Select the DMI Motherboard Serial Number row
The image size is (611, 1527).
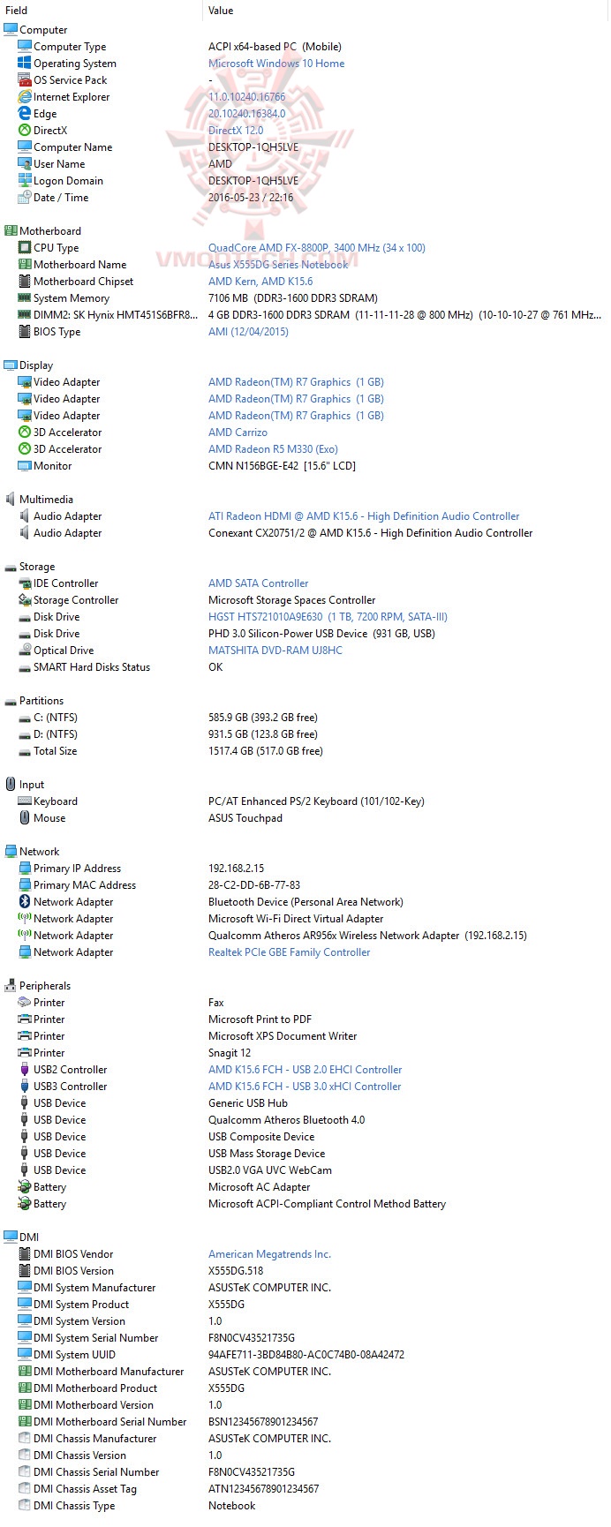pos(305,1422)
